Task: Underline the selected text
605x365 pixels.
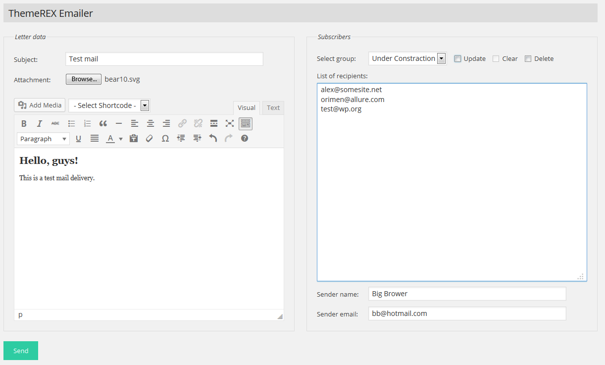Action: 78,139
